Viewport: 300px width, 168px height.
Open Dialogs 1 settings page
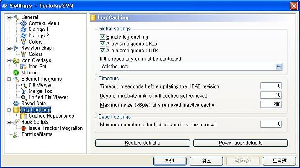tap(38, 30)
